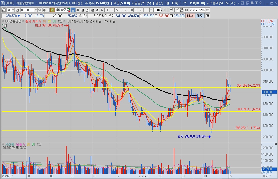This screenshot has width=278, height=179.
Task: Choose the 1 interval button
Action: pyautogui.click(x=107, y=10)
